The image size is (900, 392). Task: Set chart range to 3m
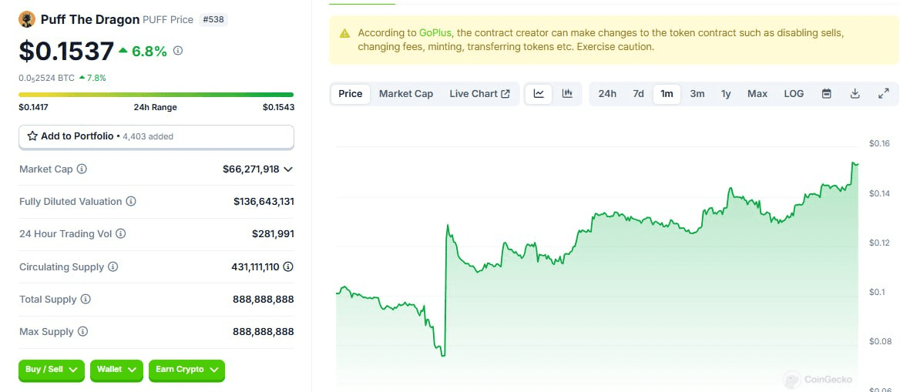[697, 93]
